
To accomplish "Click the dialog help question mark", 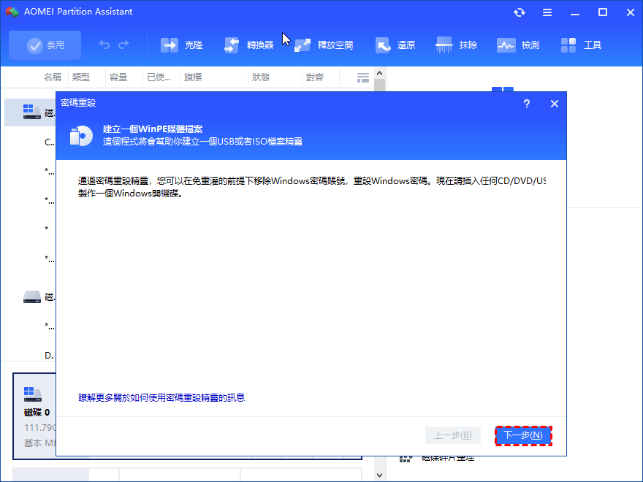I will click(526, 104).
